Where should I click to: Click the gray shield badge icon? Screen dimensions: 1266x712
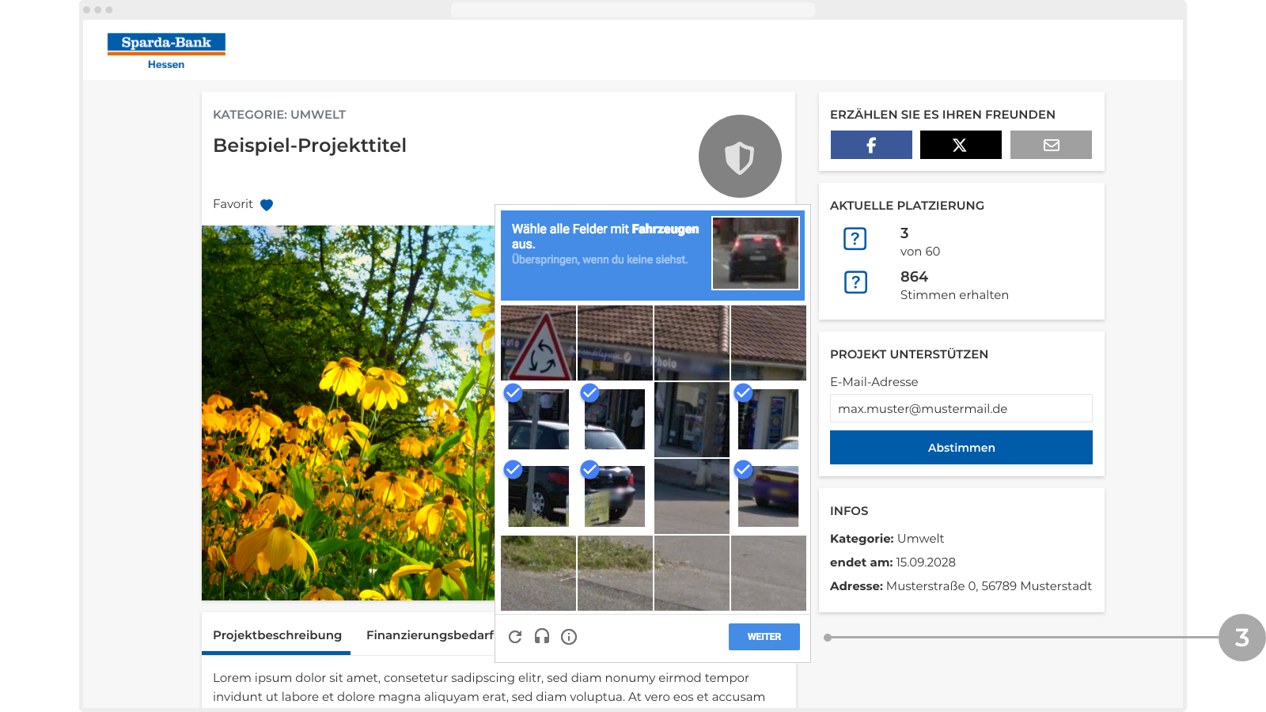tap(740, 157)
